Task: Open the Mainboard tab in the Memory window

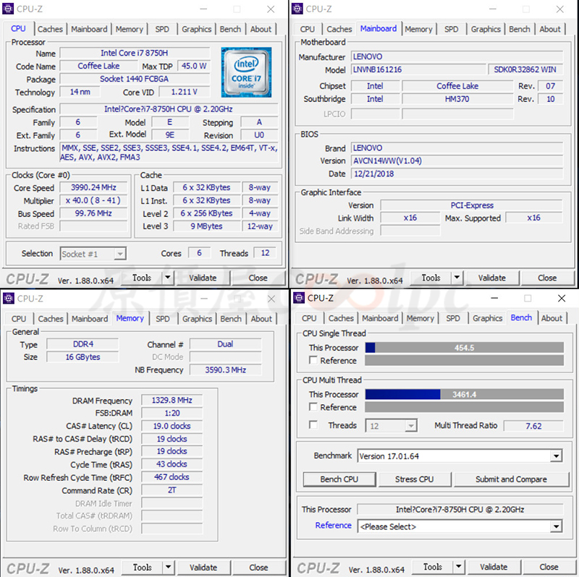Action: click(90, 319)
